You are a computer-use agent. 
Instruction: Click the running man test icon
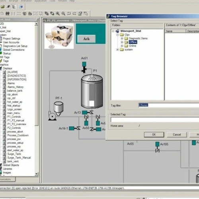[x=8, y=6]
